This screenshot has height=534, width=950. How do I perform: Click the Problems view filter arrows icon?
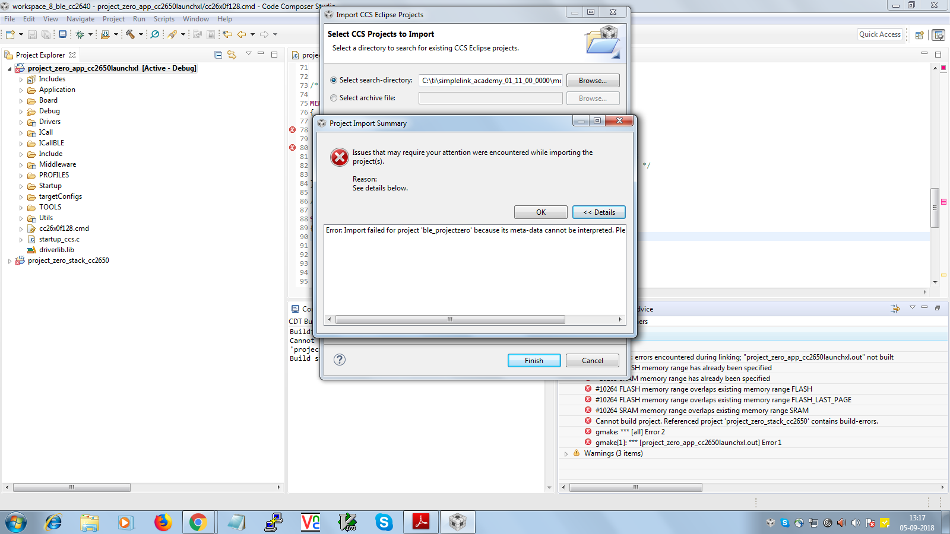coord(895,309)
